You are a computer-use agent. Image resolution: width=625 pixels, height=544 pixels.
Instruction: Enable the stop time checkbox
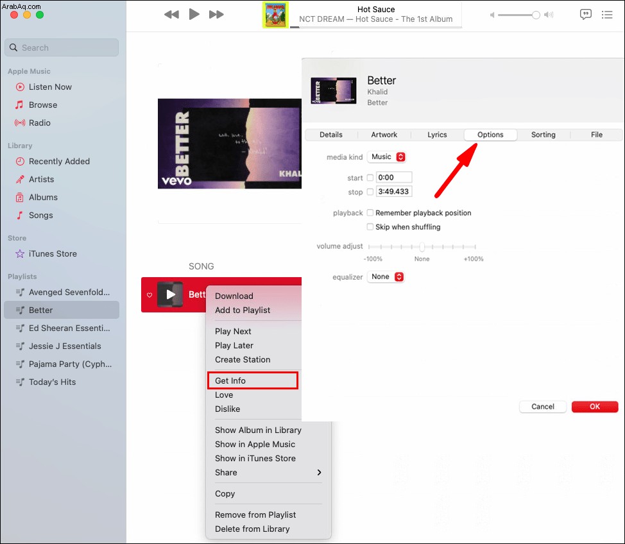[x=370, y=192]
